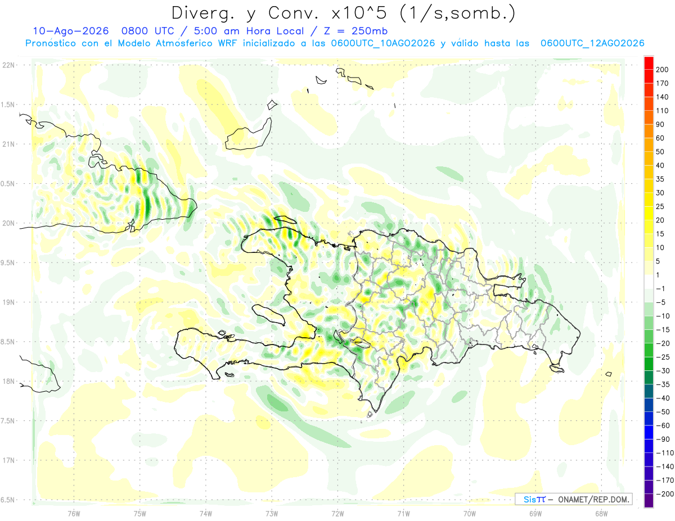Click the '90' colorbar value

coord(661,125)
